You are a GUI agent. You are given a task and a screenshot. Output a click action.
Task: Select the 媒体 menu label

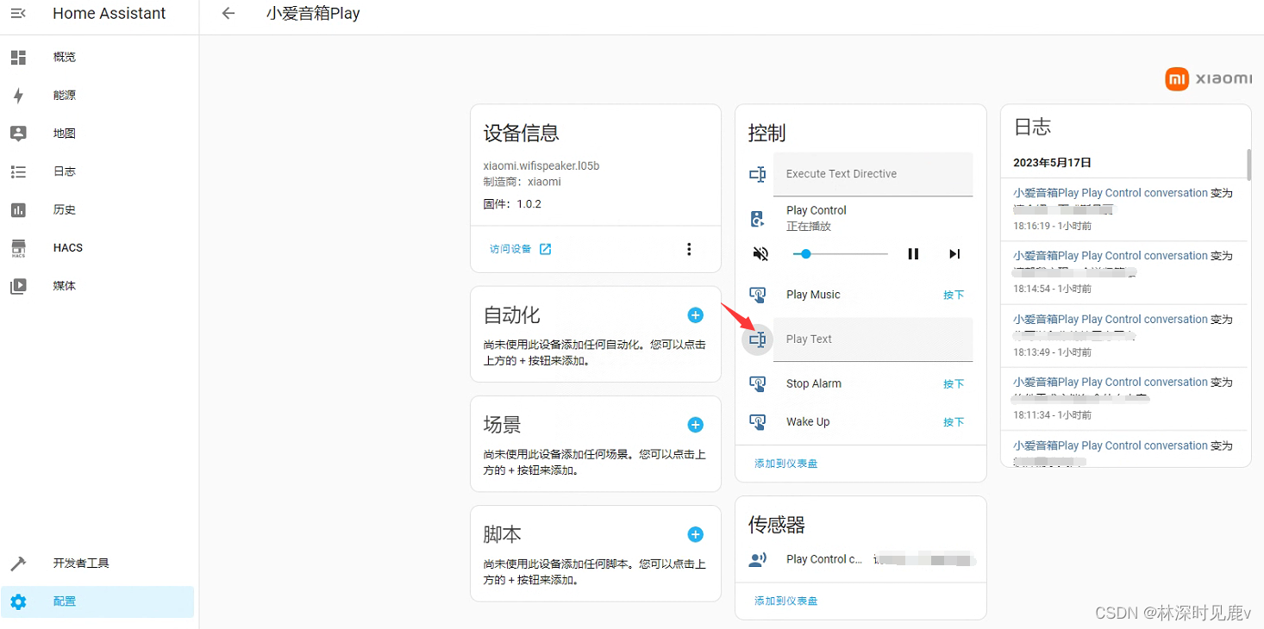click(65, 286)
